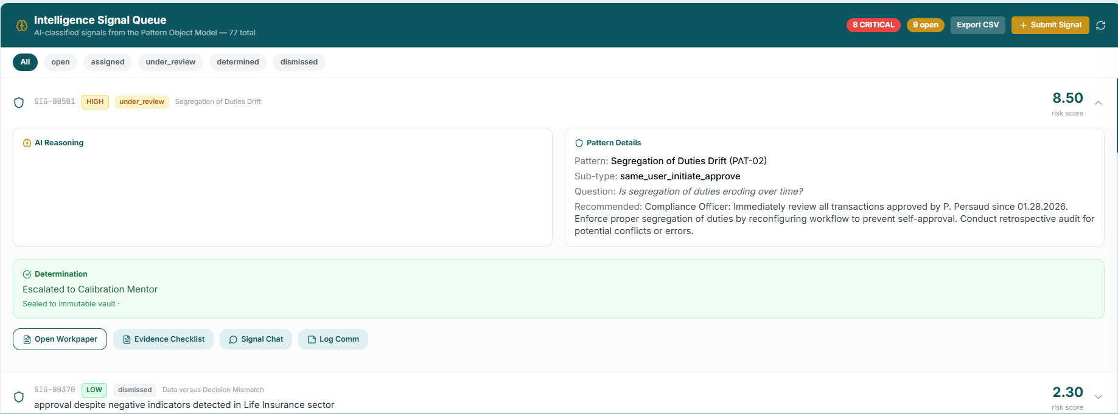Click the 9 open badge
This screenshot has width=1118, height=414.
coord(926,25)
